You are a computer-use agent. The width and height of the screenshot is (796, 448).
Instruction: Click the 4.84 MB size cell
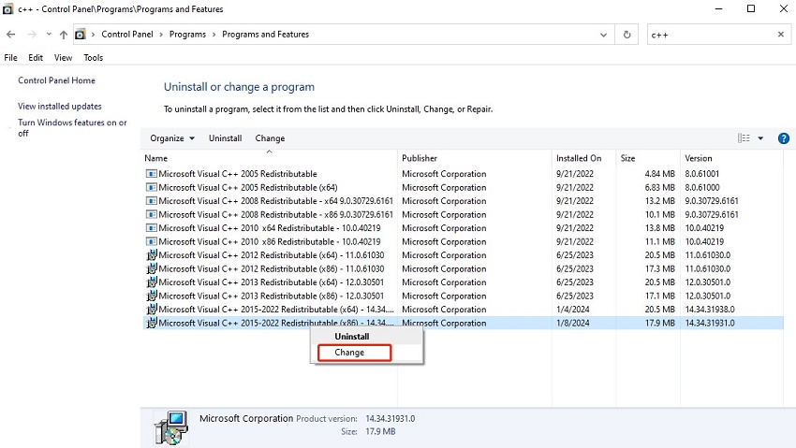point(659,174)
